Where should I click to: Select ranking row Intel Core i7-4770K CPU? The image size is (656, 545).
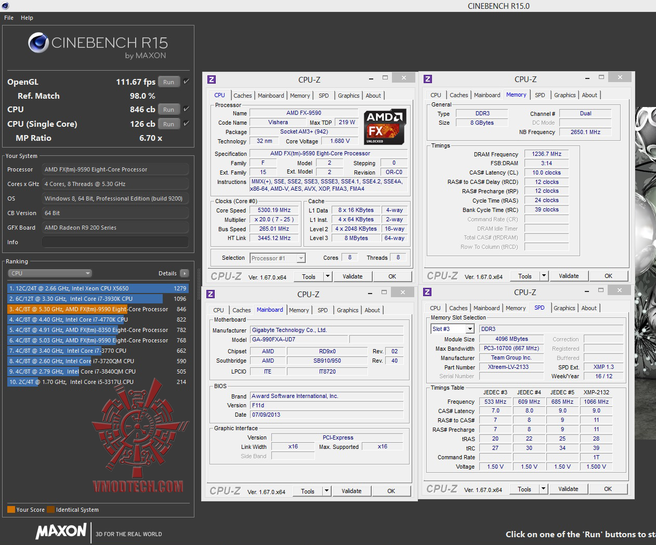98,320
